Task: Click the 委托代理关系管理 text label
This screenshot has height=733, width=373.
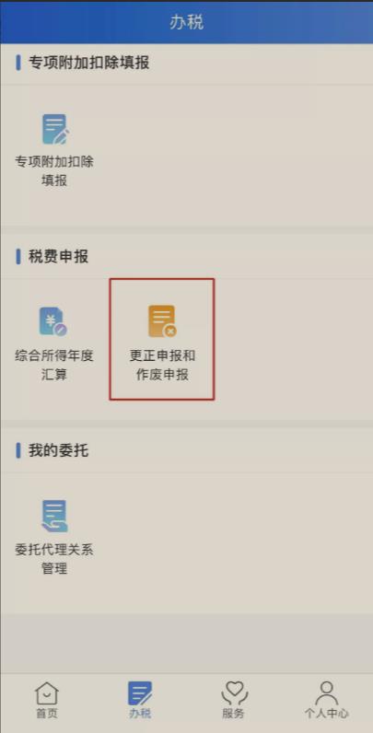Action: pyautogui.click(x=54, y=559)
